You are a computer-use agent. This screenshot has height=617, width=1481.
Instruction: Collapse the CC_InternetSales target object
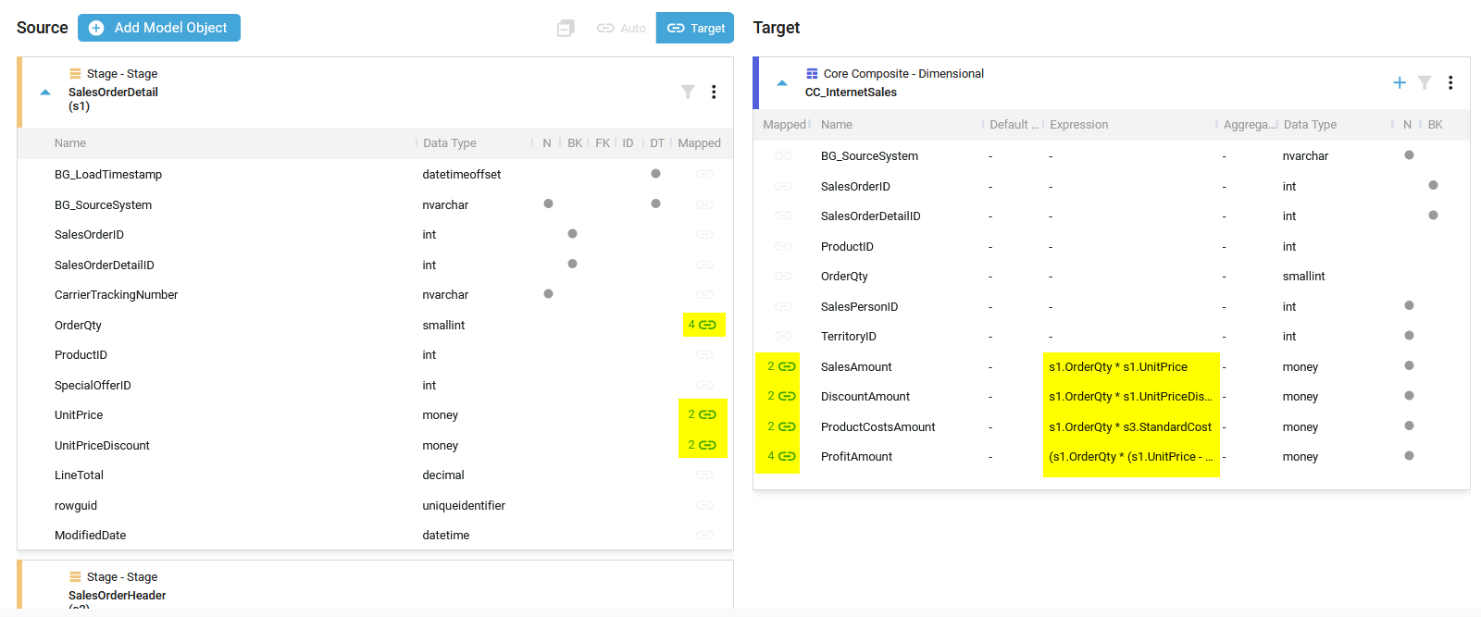click(782, 83)
